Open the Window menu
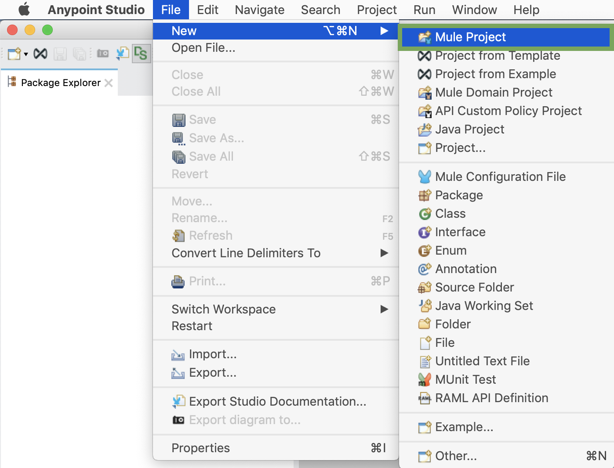The width and height of the screenshot is (614, 468). (x=474, y=9)
